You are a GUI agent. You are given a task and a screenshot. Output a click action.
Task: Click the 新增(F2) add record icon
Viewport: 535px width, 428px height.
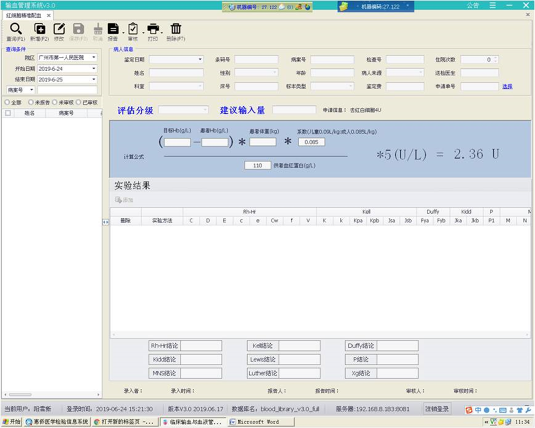39,29
